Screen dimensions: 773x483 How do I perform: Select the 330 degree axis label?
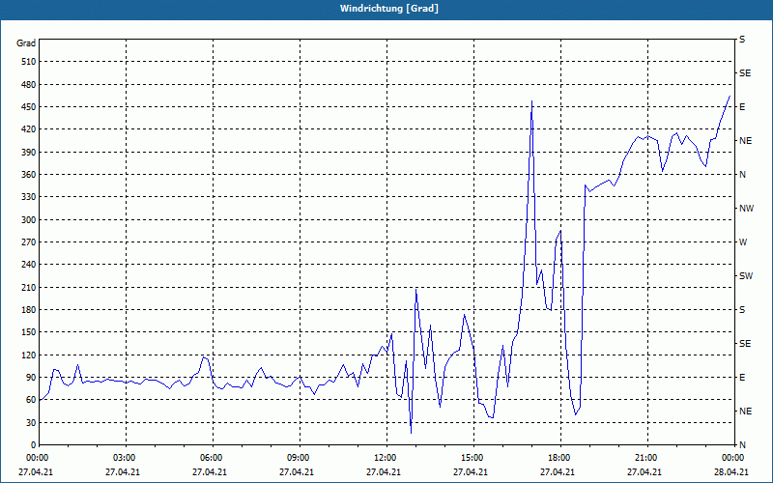point(29,197)
